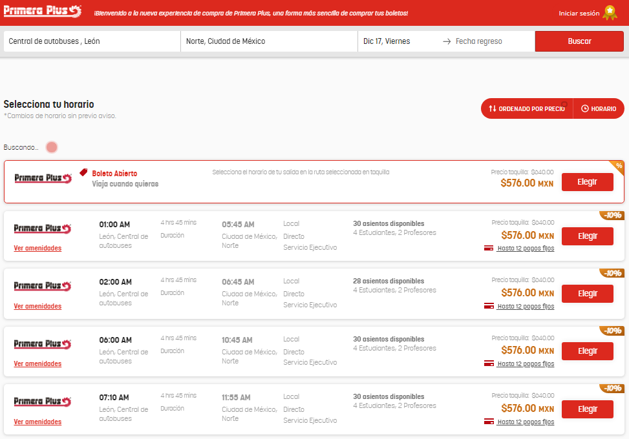Click the arrow icon before Fecha regreso

[447, 41]
